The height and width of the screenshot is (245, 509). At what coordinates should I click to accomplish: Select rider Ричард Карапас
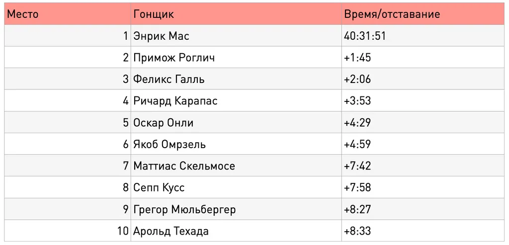[175, 101]
